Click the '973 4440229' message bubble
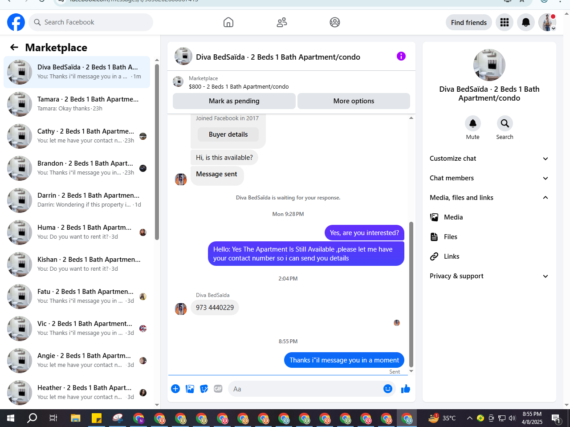Viewport: 570px width, 427px height. (215, 308)
